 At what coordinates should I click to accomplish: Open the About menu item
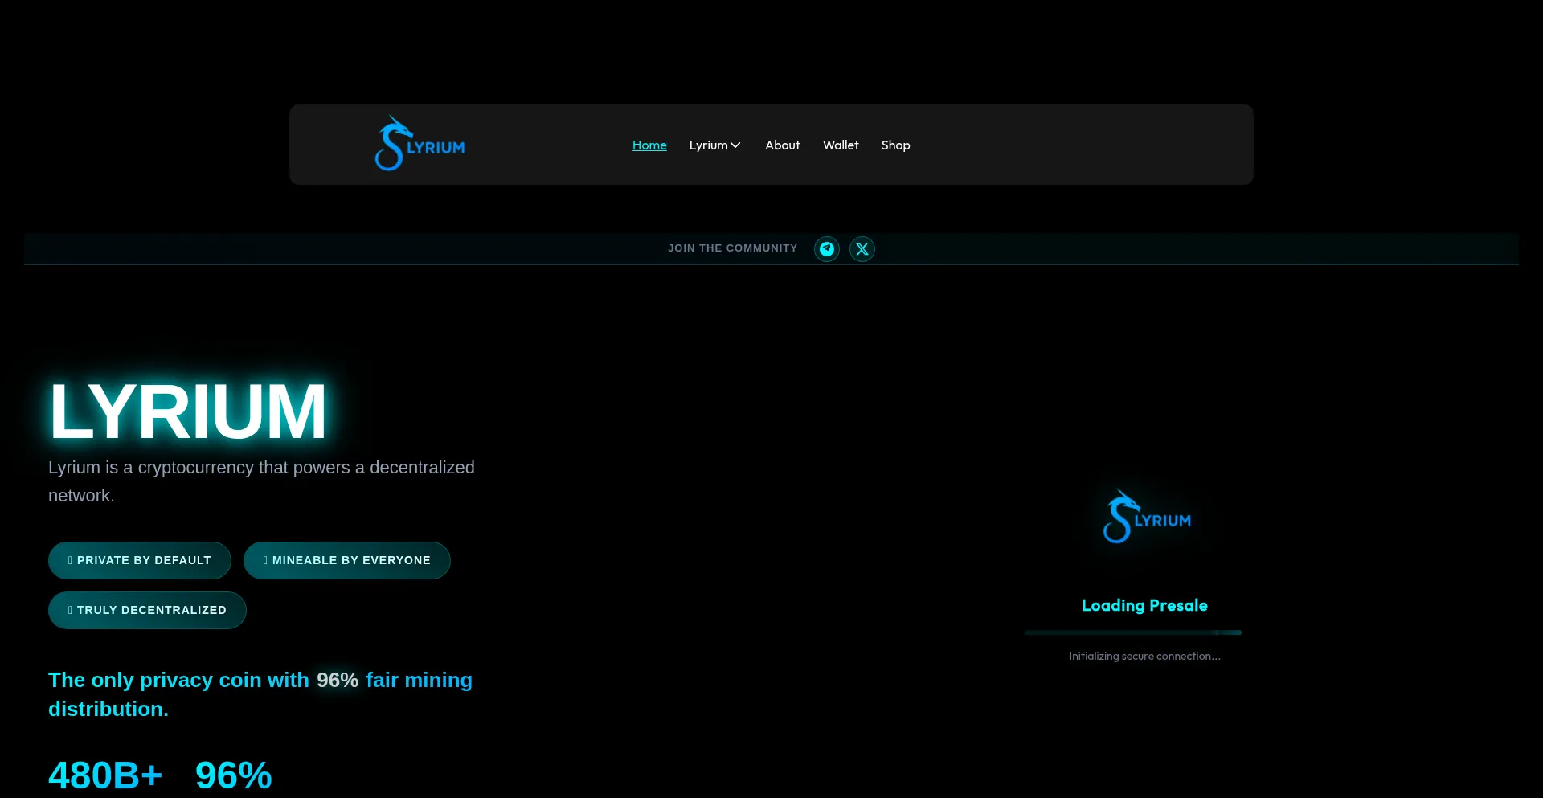coord(782,145)
